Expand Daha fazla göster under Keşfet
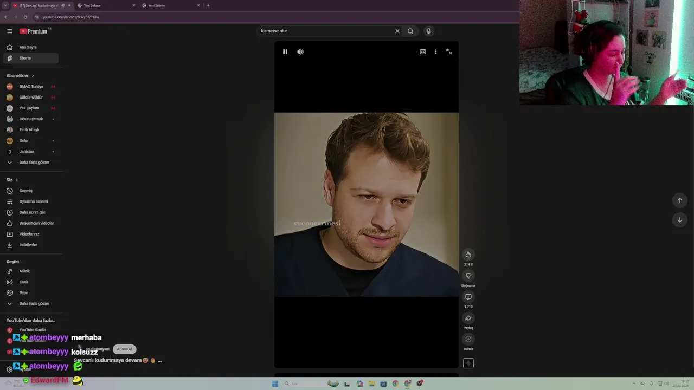The width and height of the screenshot is (694, 390). click(31, 304)
